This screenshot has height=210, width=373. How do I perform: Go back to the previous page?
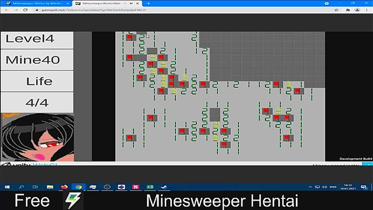point(6,10)
